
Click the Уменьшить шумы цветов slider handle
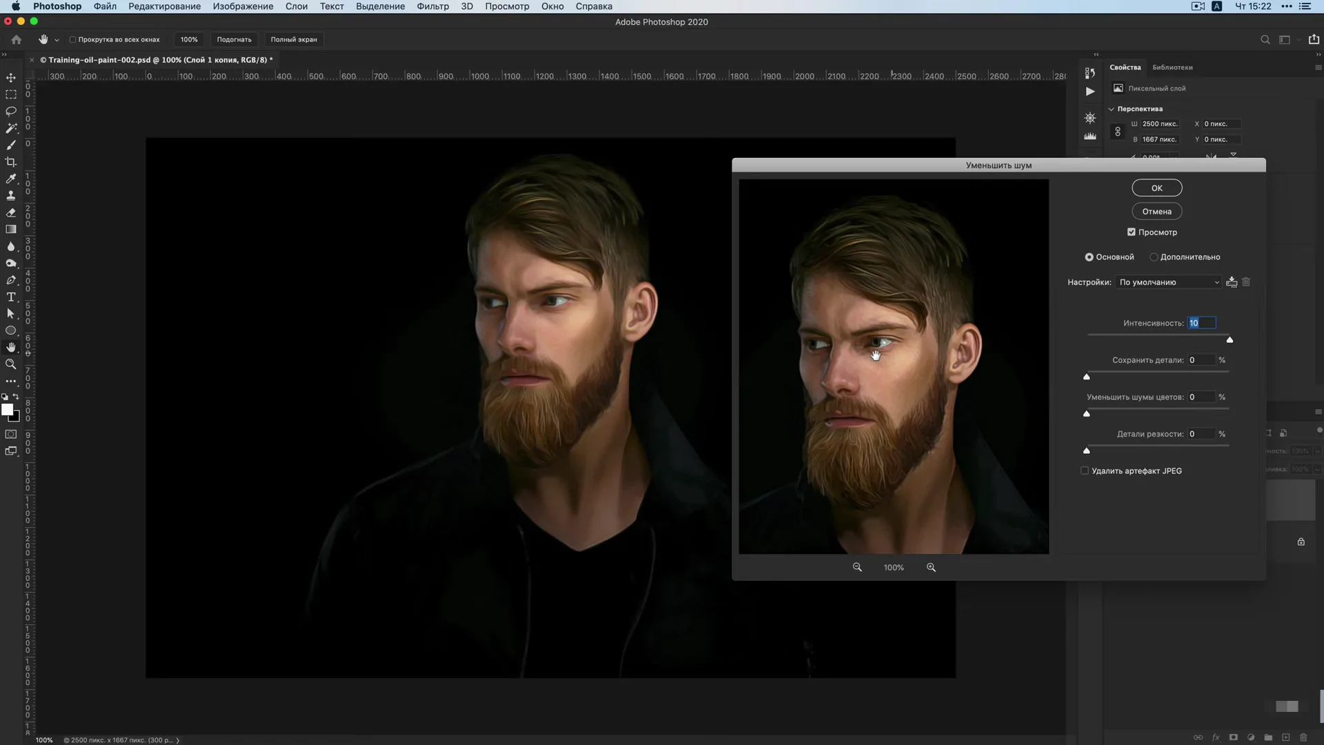[x=1087, y=414]
